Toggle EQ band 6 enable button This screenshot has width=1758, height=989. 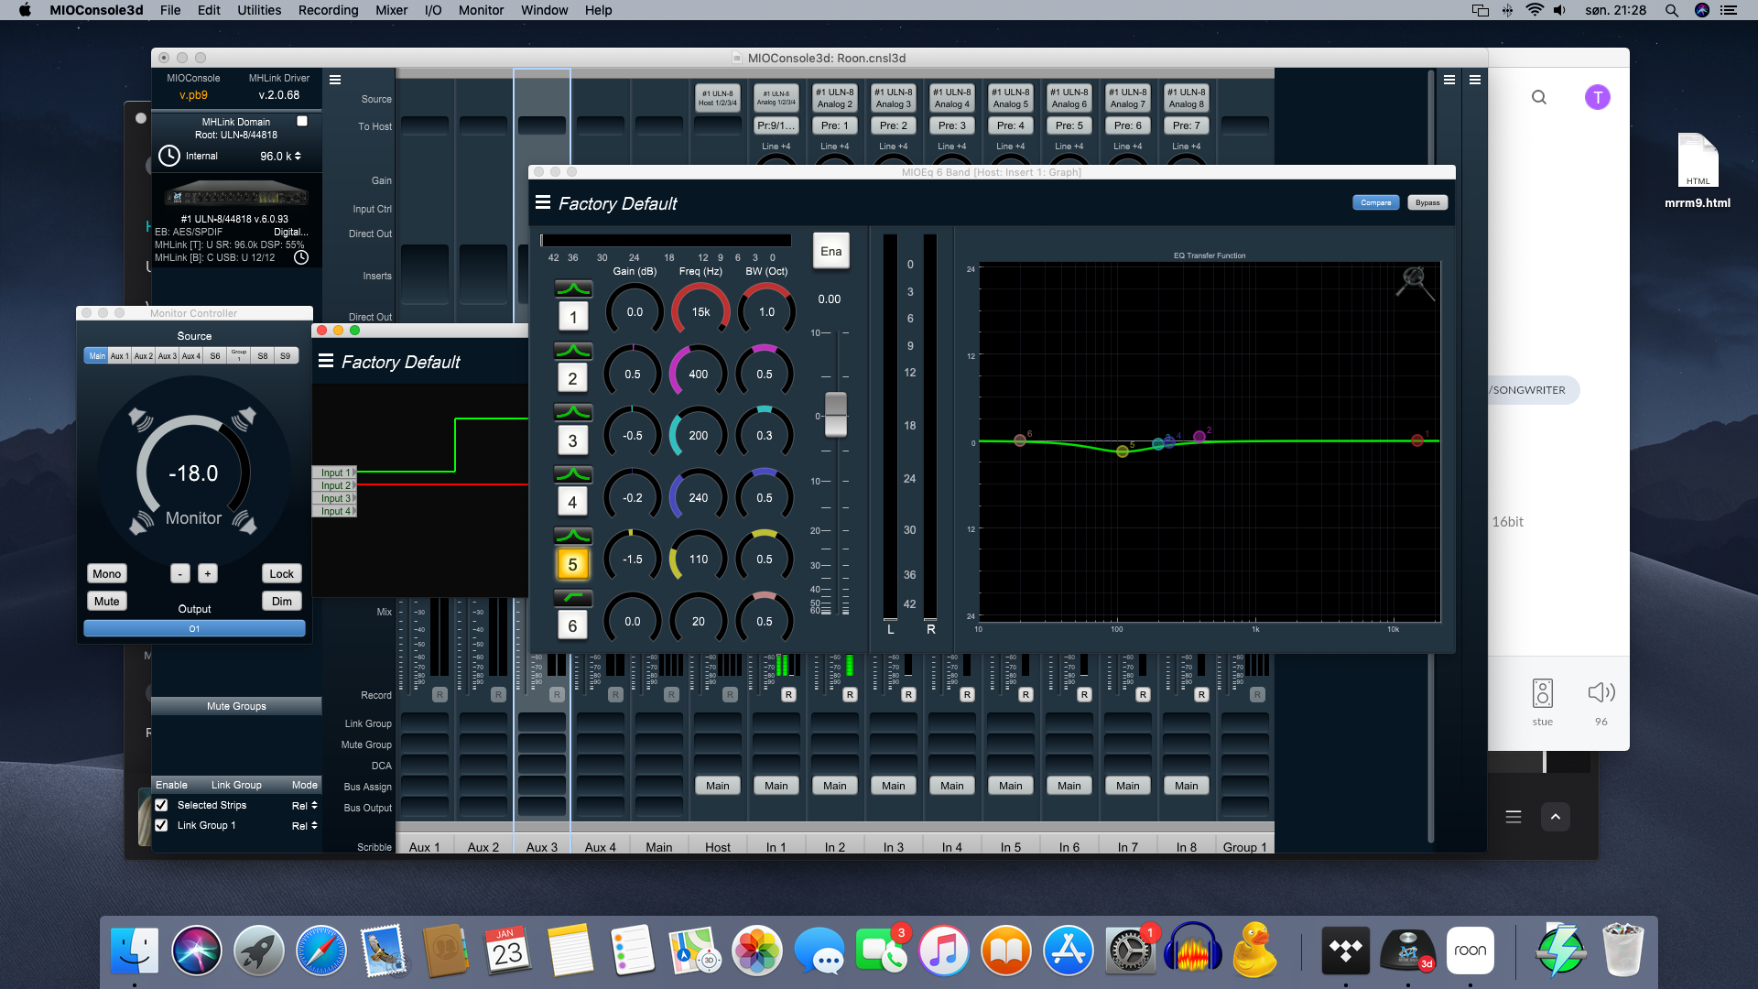tap(573, 625)
